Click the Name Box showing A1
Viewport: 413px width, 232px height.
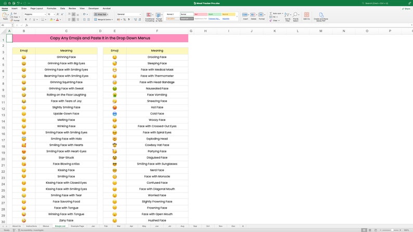point(7,25)
